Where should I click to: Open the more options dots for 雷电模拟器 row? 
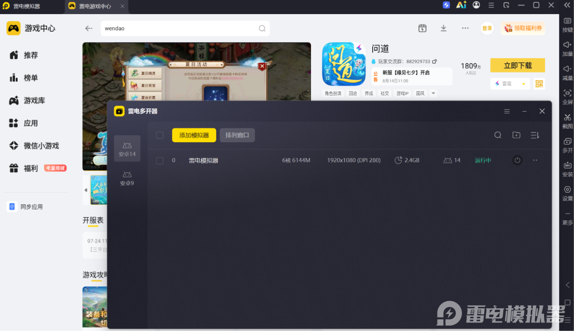(535, 160)
